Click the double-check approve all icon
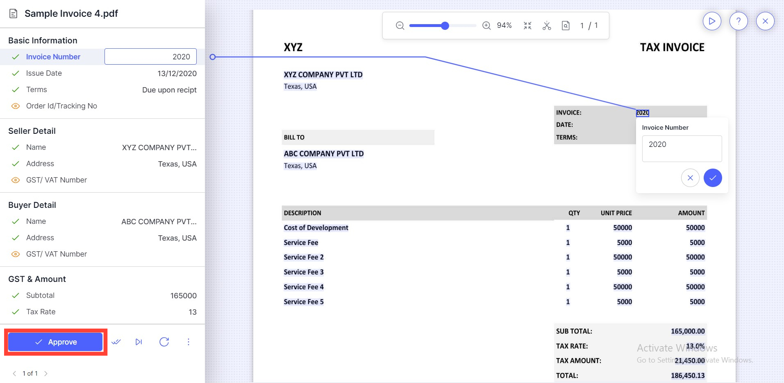The height and width of the screenshot is (383, 784). [x=116, y=342]
